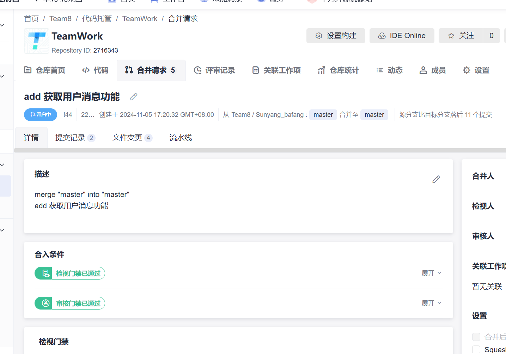Open the 代码 tab
Viewport: 506px width, 354px height.
[x=95, y=70]
